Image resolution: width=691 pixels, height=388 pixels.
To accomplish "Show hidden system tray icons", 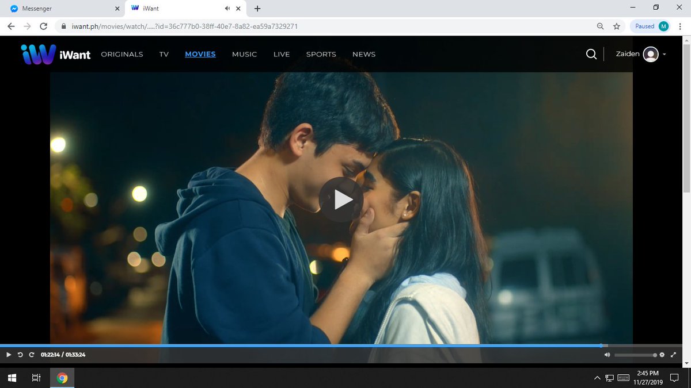I will click(597, 378).
